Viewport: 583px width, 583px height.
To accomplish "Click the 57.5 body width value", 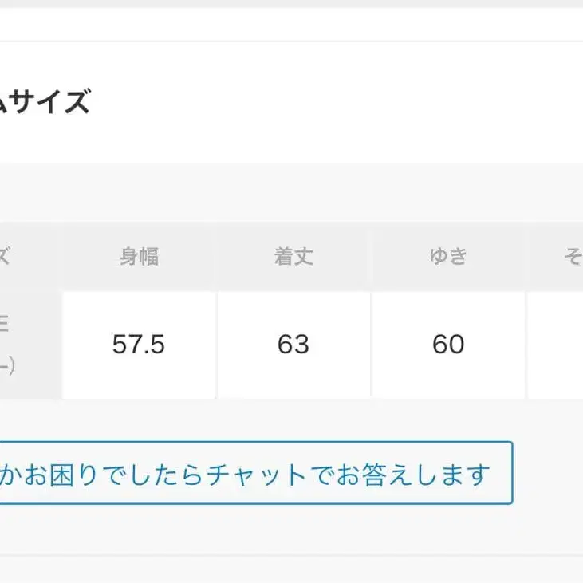I will 139,345.
